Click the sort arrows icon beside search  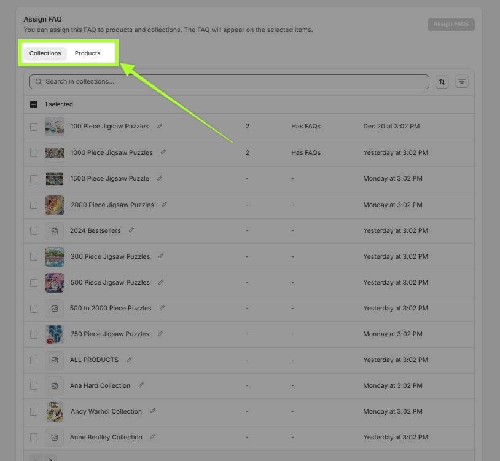pos(442,82)
